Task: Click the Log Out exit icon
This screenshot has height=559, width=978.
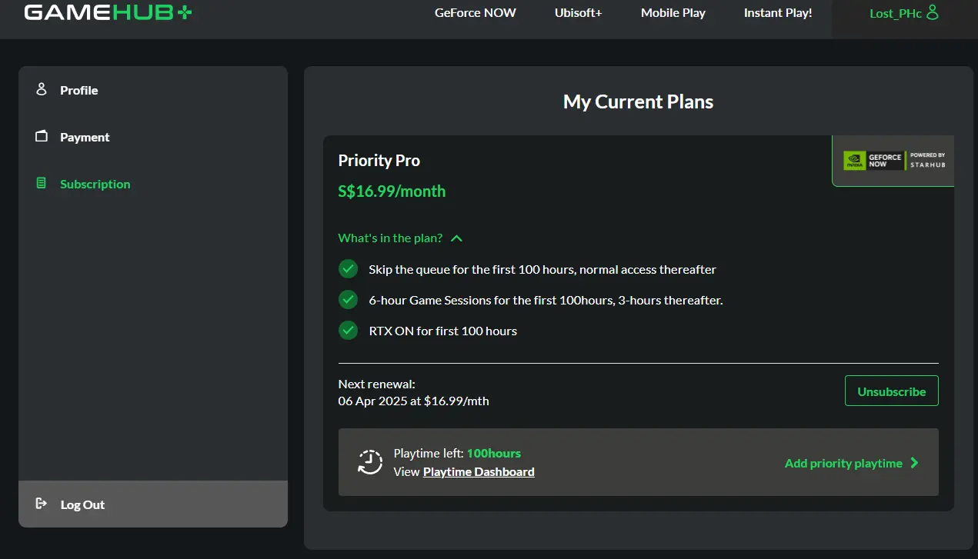Action: pos(42,504)
